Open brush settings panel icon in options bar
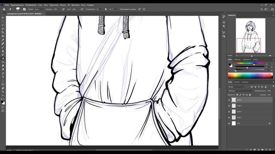 click(x=24, y=9)
